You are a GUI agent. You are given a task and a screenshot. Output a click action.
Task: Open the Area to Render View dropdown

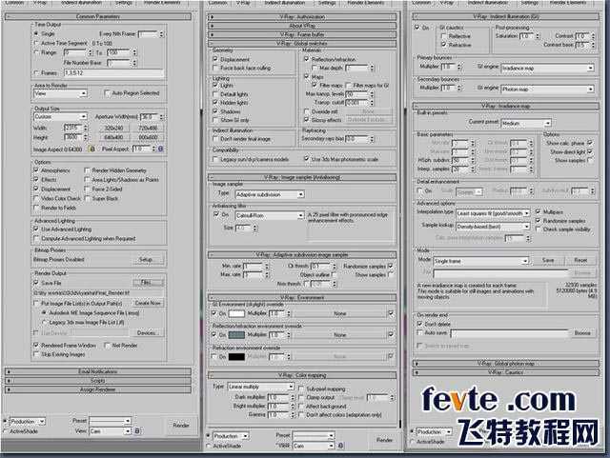coord(60,93)
